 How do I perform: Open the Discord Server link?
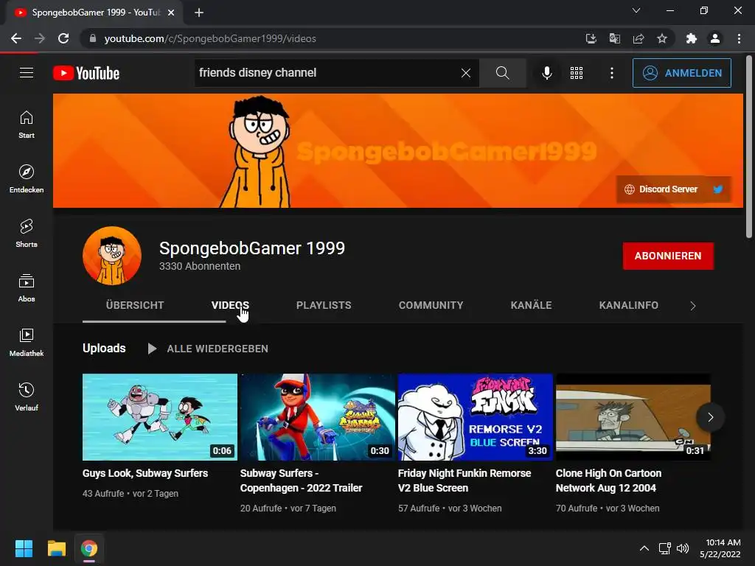tap(661, 189)
